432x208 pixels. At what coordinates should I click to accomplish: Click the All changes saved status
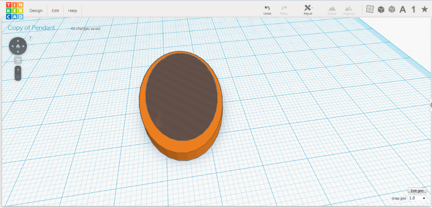85,29
